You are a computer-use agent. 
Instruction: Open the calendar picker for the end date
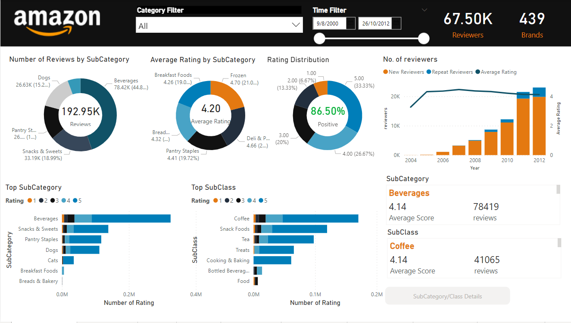pos(395,23)
